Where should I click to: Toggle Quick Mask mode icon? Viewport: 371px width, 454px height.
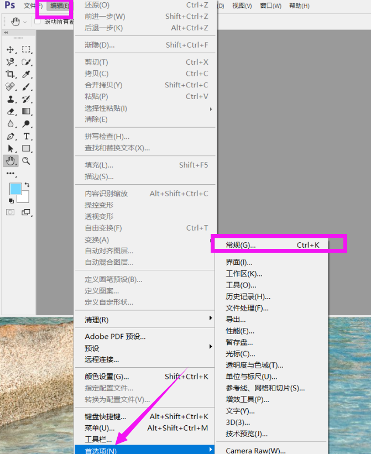[10, 212]
